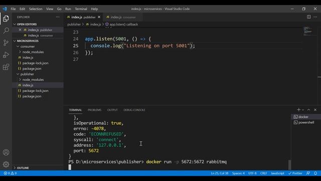This screenshot has height=181, width=321.
Task: Click app.listen() callback breadcrumb
Action: pos(121,24)
